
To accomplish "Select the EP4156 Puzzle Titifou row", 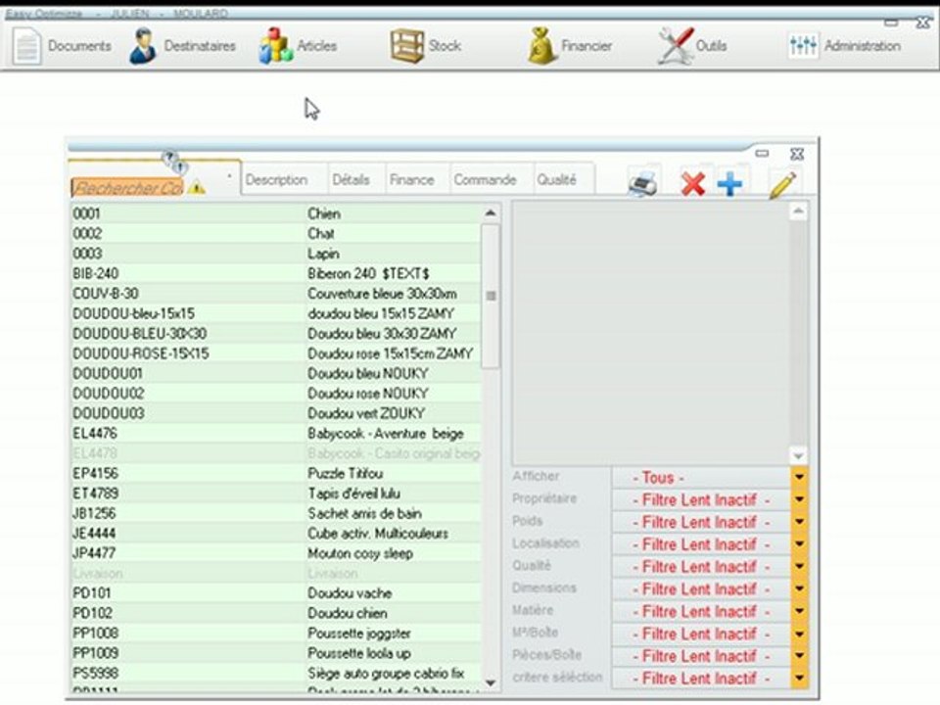I will (x=276, y=473).
